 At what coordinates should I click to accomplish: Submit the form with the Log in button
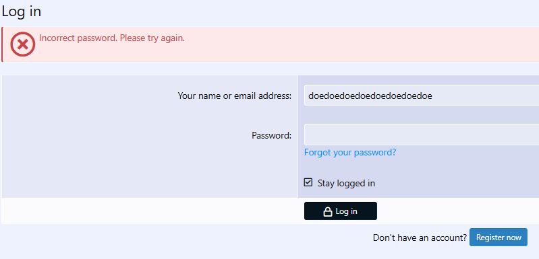coord(340,211)
